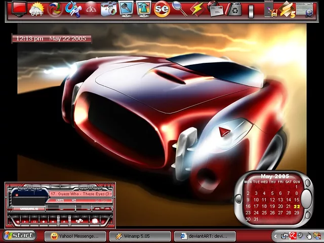Screen dimensions: 324x243
Task: Click the red monitor icon in the dock
Action: click(x=19, y=9)
